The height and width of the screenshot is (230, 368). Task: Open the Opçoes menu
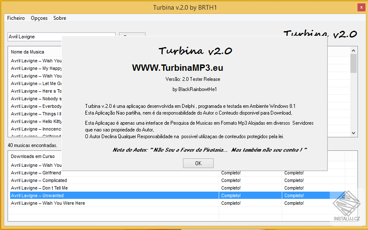(x=39, y=18)
